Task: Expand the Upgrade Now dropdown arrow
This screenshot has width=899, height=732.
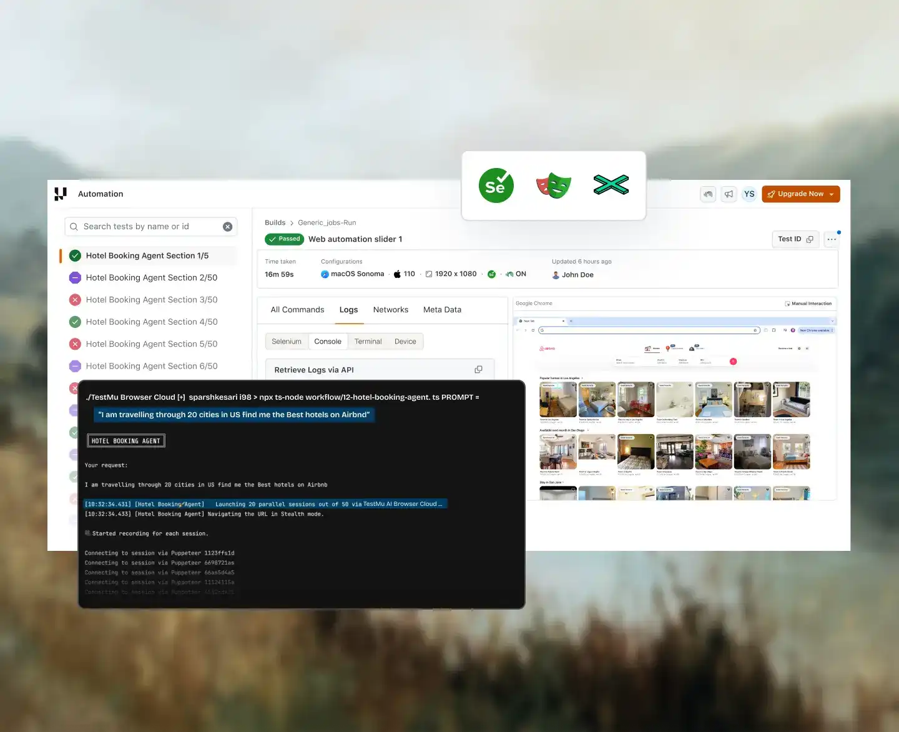Action: [832, 195]
